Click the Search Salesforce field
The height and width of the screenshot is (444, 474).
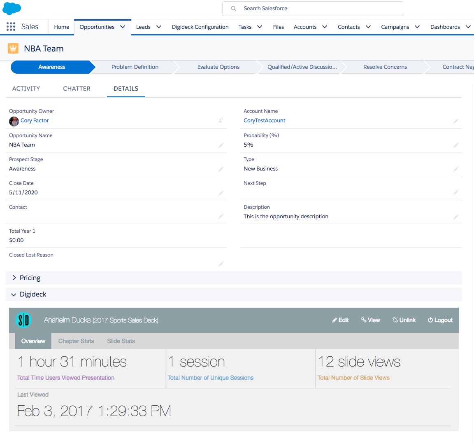coord(313,9)
